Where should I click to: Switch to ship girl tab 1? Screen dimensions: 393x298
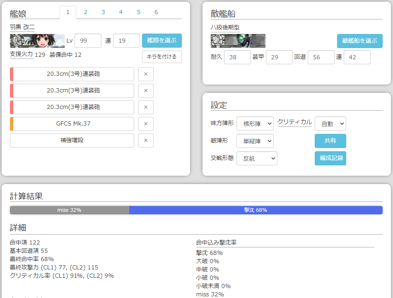tap(68, 12)
